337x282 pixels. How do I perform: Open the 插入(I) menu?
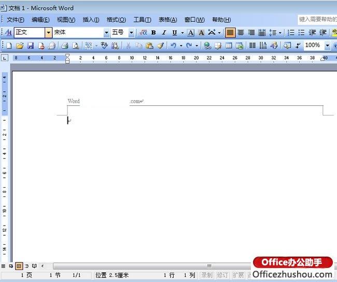[91, 20]
